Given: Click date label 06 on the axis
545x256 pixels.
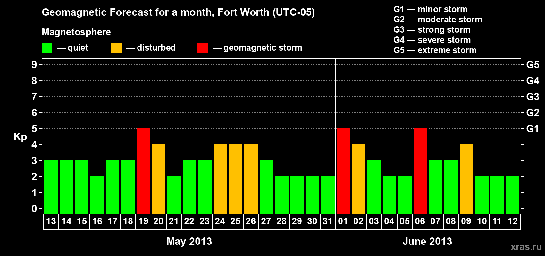Looking at the screenshot, I should (x=420, y=221).
